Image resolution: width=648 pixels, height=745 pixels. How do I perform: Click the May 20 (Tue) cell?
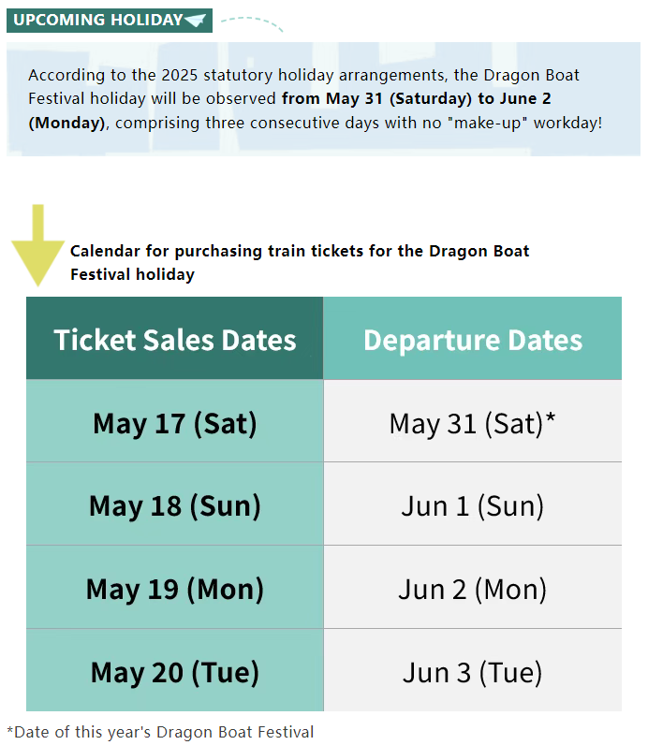[174, 670]
